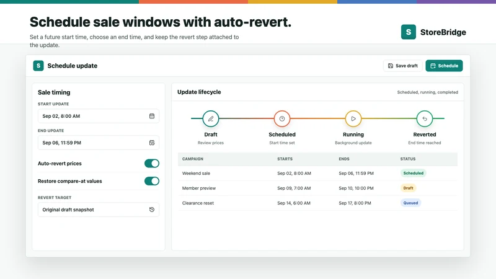
Task: Click the 'End time reached' step caption
Action: 425,143
